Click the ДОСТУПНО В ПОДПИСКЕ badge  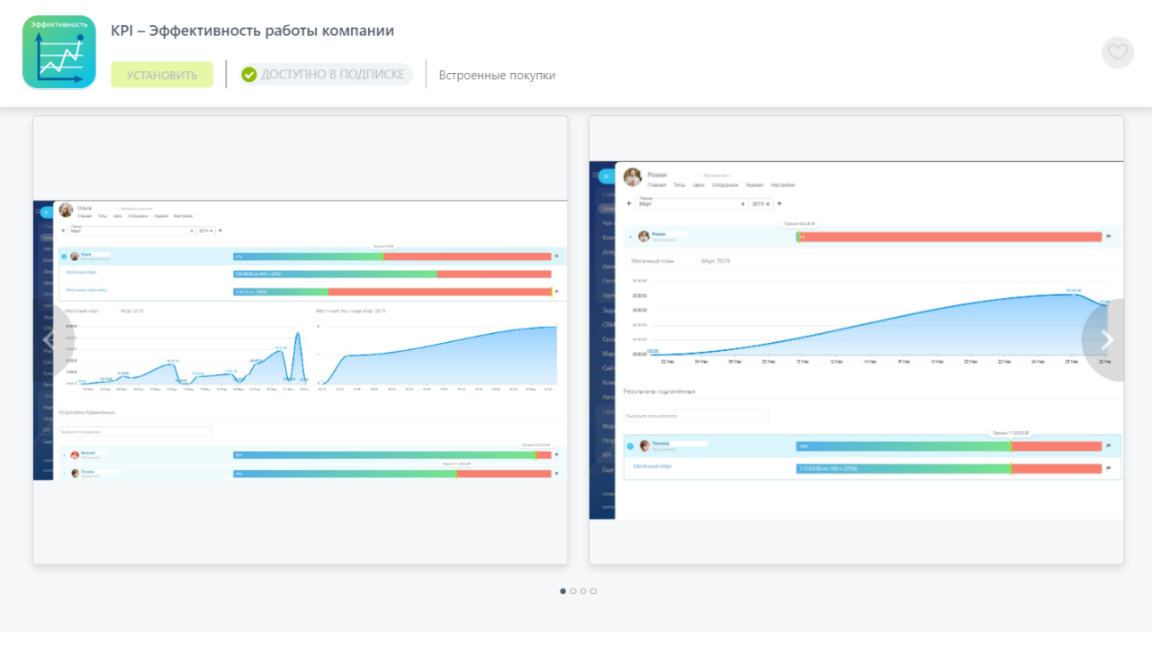point(326,75)
